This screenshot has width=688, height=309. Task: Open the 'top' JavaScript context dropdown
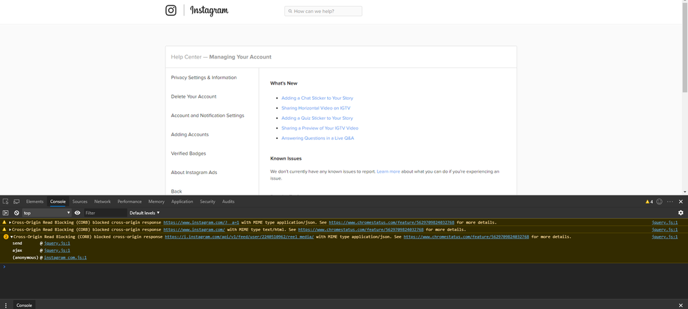tap(47, 213)
